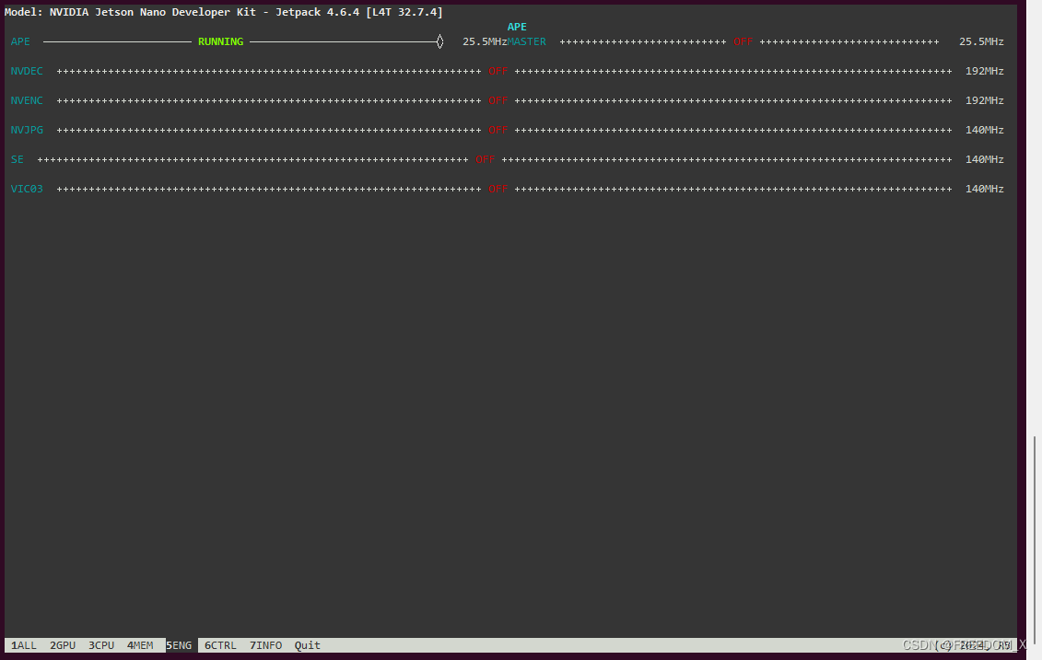This screenshot has width=1042, height=660.
Task: Click the OFF status in NVDEC row
Action: 498,71
